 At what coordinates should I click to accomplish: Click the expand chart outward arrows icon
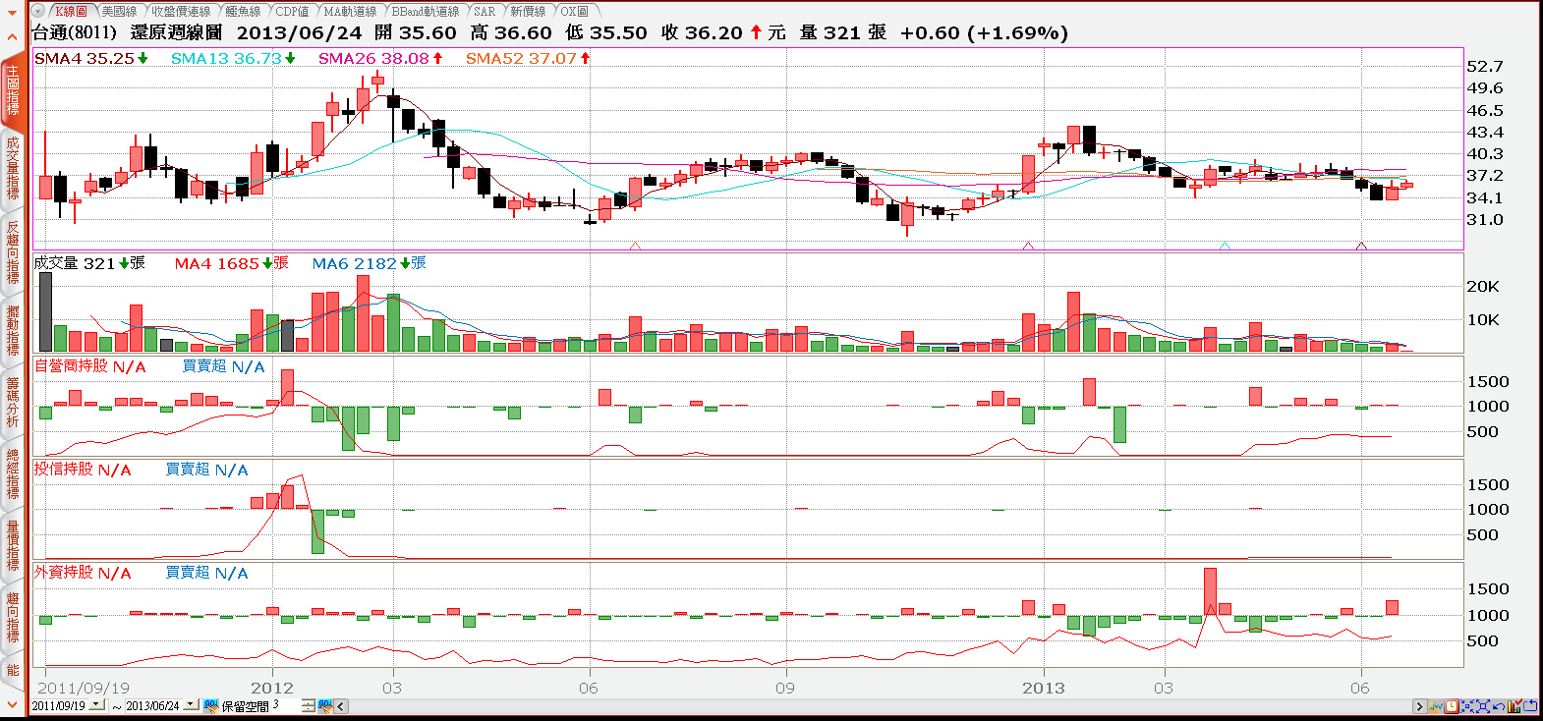1483,706
